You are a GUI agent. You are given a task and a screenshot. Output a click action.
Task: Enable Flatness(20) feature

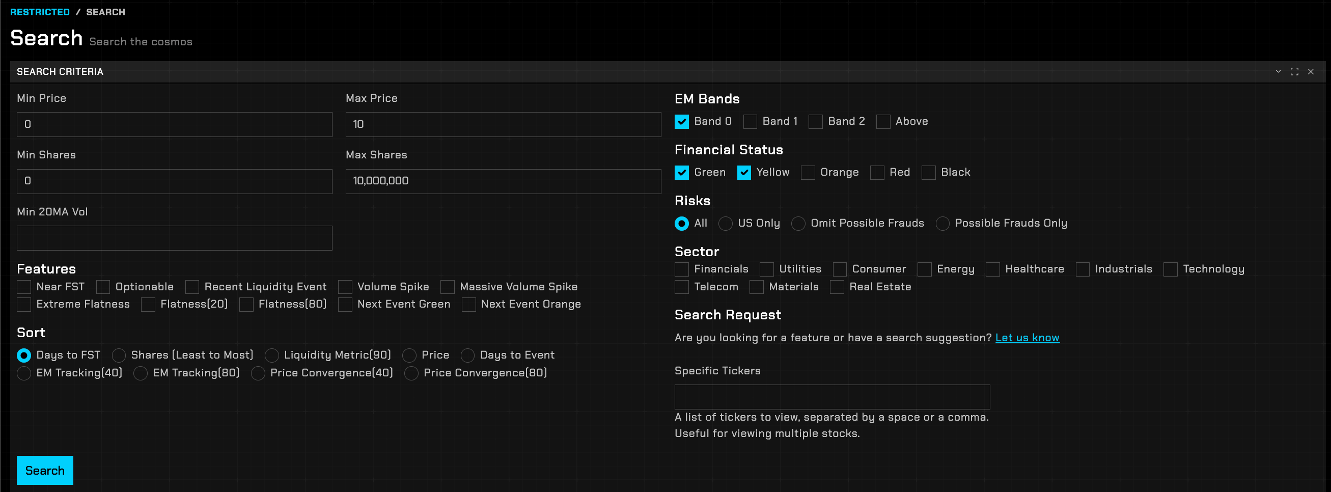click(148, 305)
